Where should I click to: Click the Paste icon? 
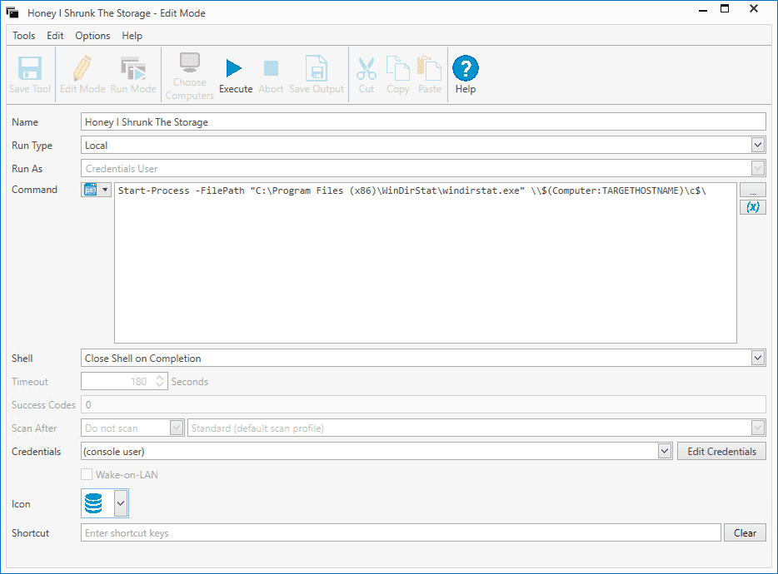click(x=429, y=68)
